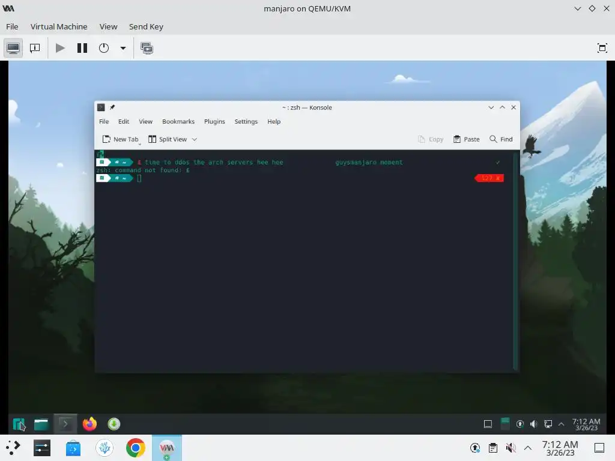
Task: Open the guest file manager taskbar icon
Action: click(x=41, y=424)
